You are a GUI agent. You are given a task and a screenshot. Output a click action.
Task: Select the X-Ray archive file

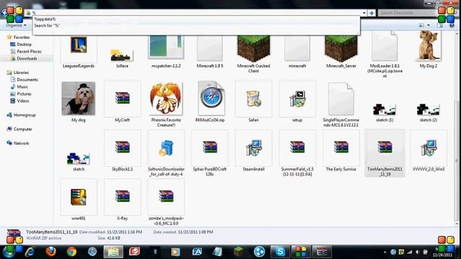pos(122,197)
